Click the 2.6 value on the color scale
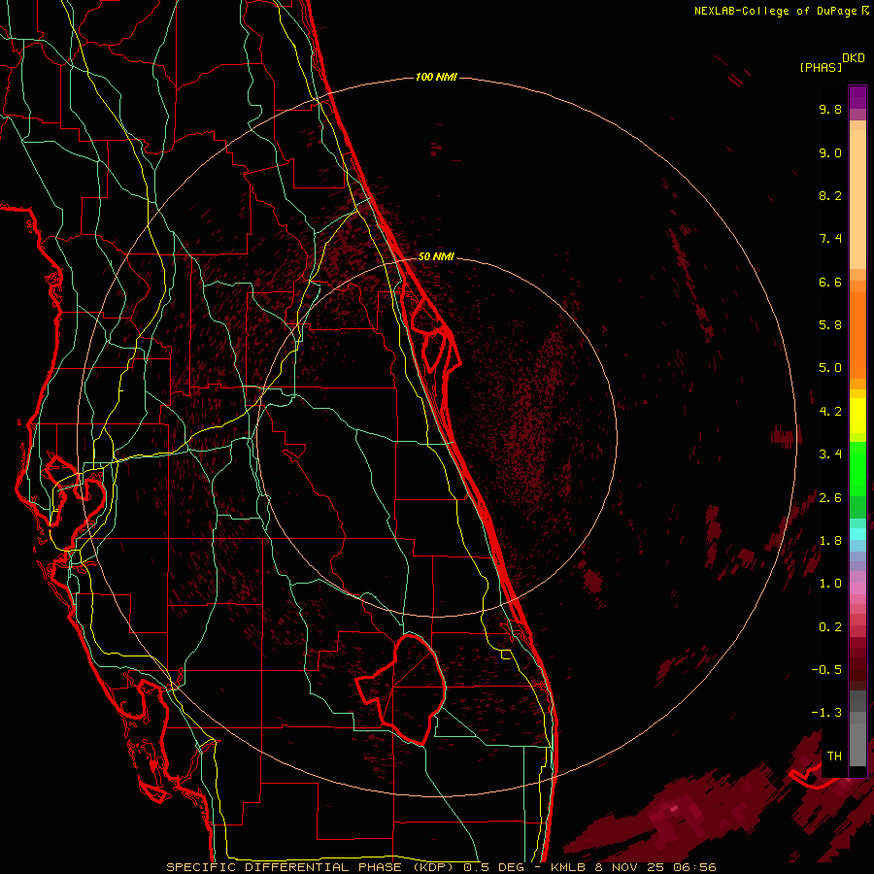The image size is (874, 874). (830, 498)
